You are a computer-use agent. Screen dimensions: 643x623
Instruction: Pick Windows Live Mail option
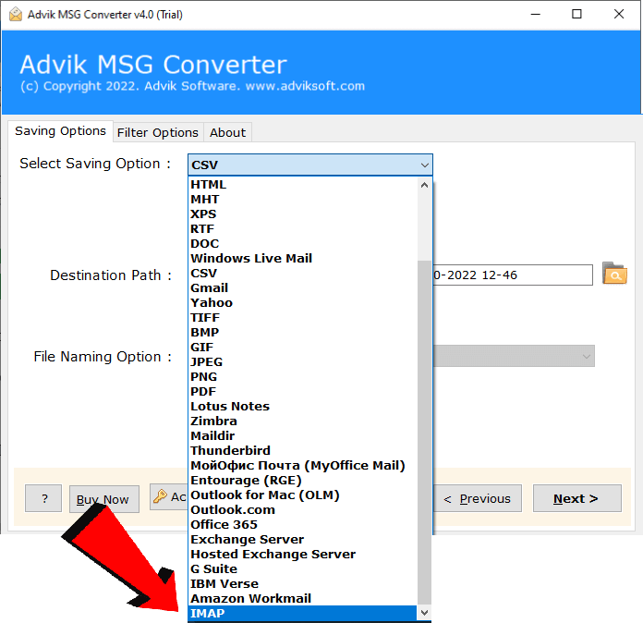[x=303, y=258]
